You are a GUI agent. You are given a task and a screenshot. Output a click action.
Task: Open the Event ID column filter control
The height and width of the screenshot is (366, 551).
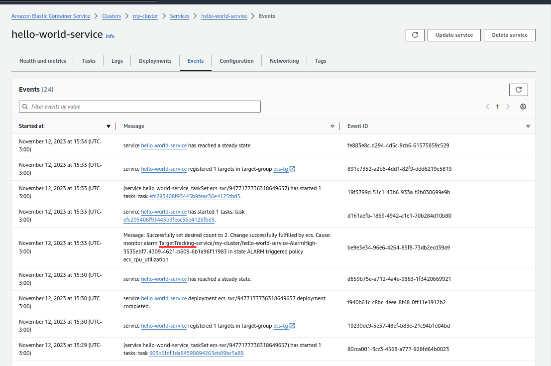coord(528,126)
